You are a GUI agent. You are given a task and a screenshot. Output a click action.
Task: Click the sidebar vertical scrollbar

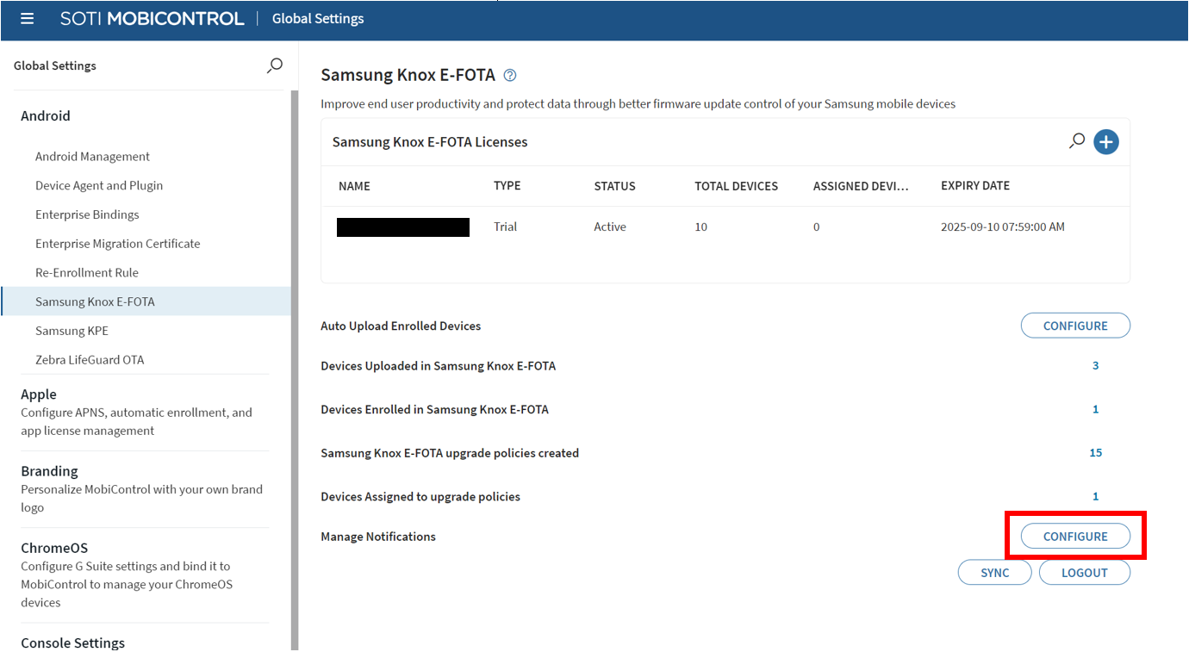tap(295, 370)
